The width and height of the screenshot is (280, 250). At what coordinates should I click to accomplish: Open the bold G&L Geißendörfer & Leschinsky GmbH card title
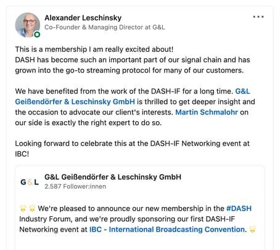[113, 177]
